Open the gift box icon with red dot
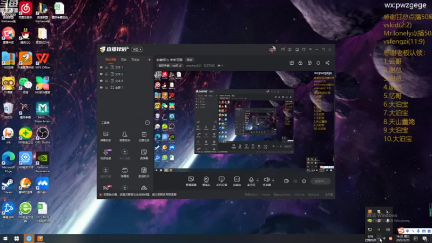Viewport: 432px width, 243px height. (292, 63)
